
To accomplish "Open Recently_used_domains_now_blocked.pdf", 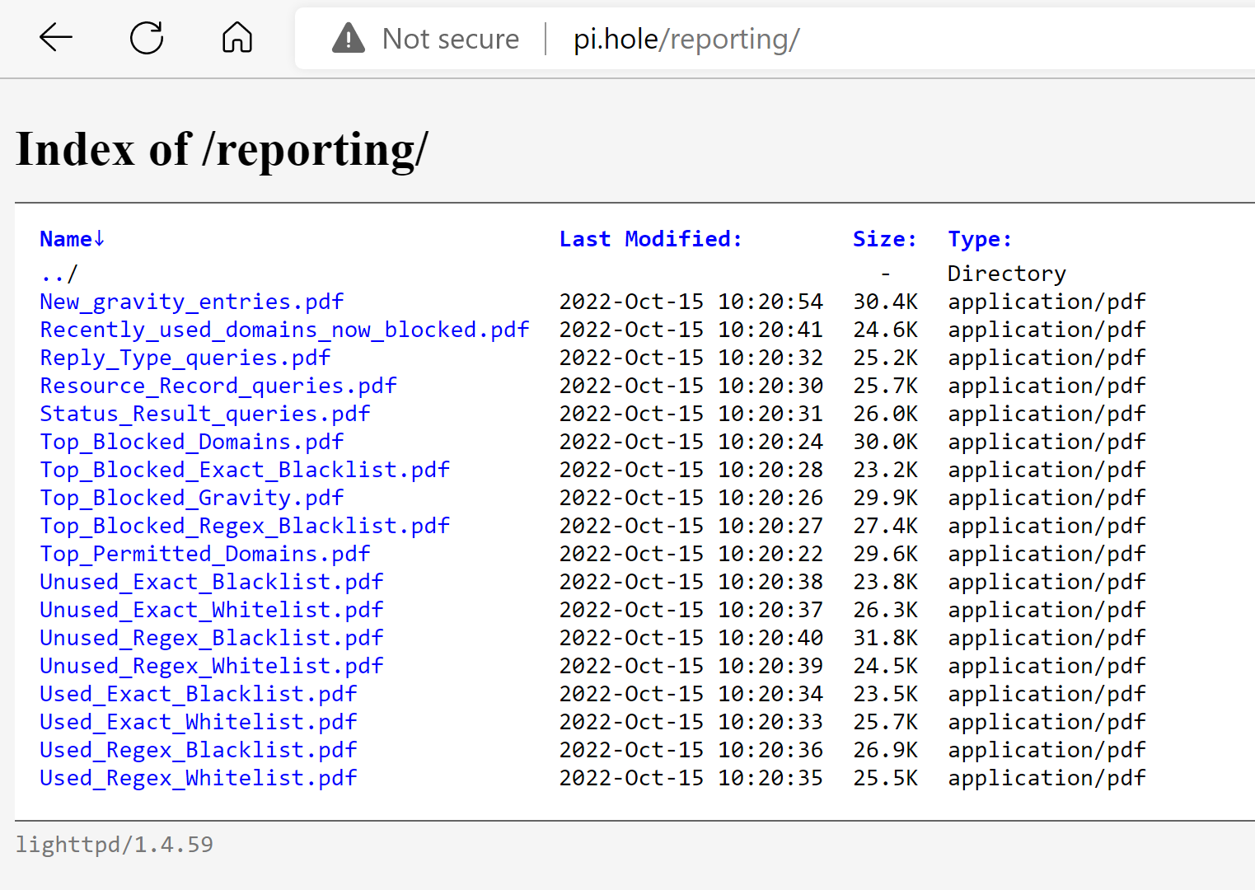I will pos(283,329).
